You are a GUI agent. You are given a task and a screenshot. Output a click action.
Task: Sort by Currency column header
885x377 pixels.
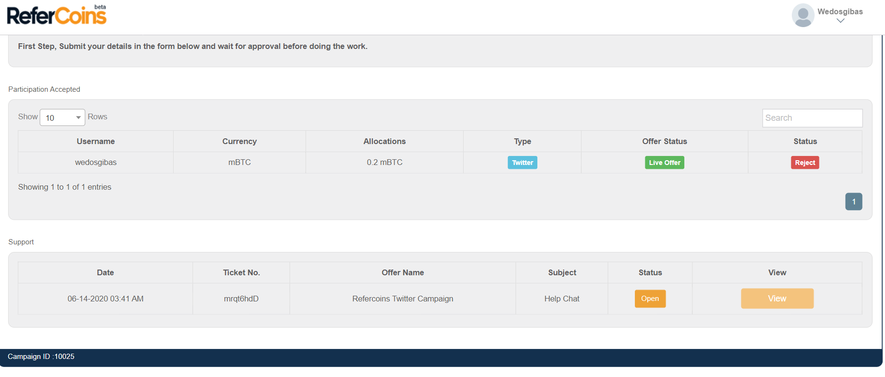coord(240,141)
